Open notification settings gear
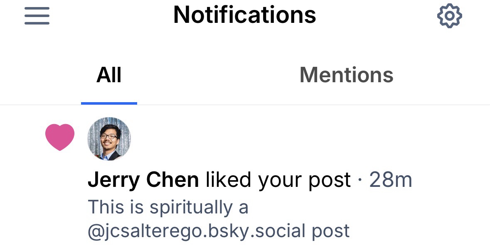The height and width of the screenshot is (245, 490). (x=449, y=16)
